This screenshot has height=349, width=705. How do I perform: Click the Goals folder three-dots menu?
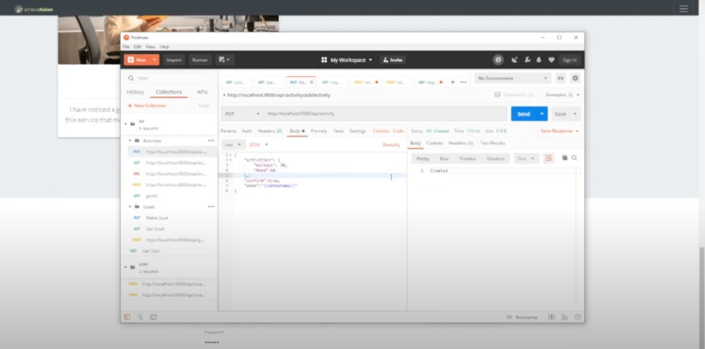point(211,207)
